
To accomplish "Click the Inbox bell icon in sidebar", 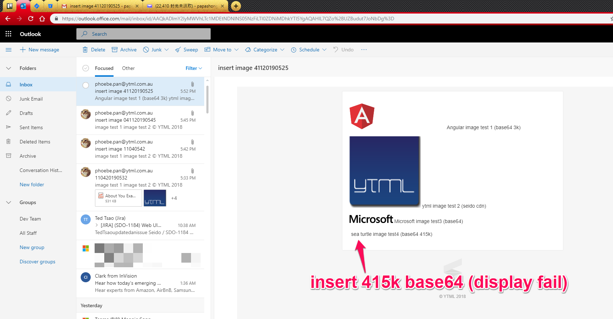I will coord(9,84).
